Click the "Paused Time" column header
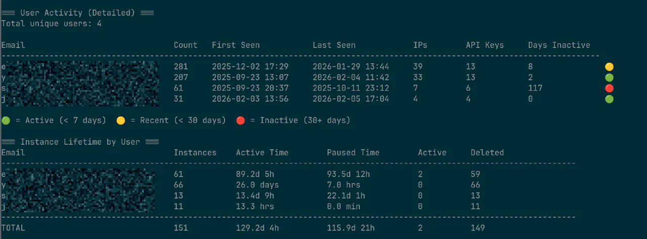Viewport: 647px width, 239px height. tap(353, 153)
